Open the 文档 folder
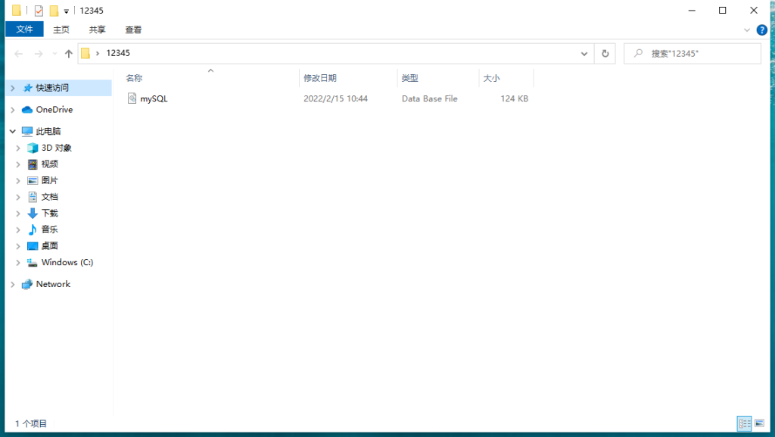 pyautogui.click(x=49, y=197)
